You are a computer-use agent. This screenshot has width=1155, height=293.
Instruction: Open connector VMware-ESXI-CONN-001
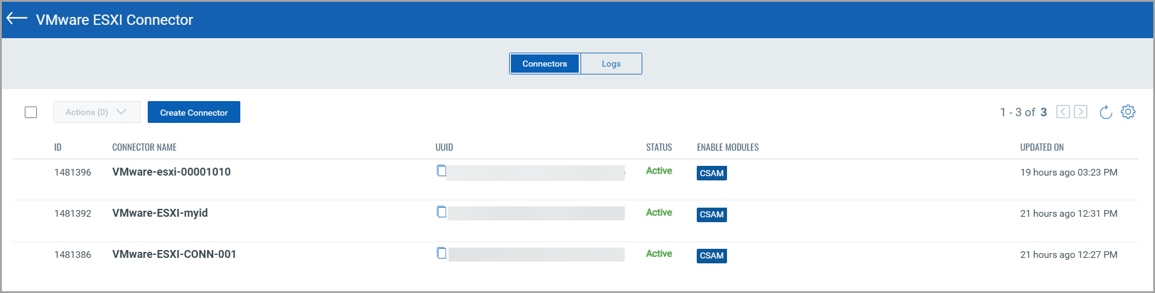coord(174,254)
